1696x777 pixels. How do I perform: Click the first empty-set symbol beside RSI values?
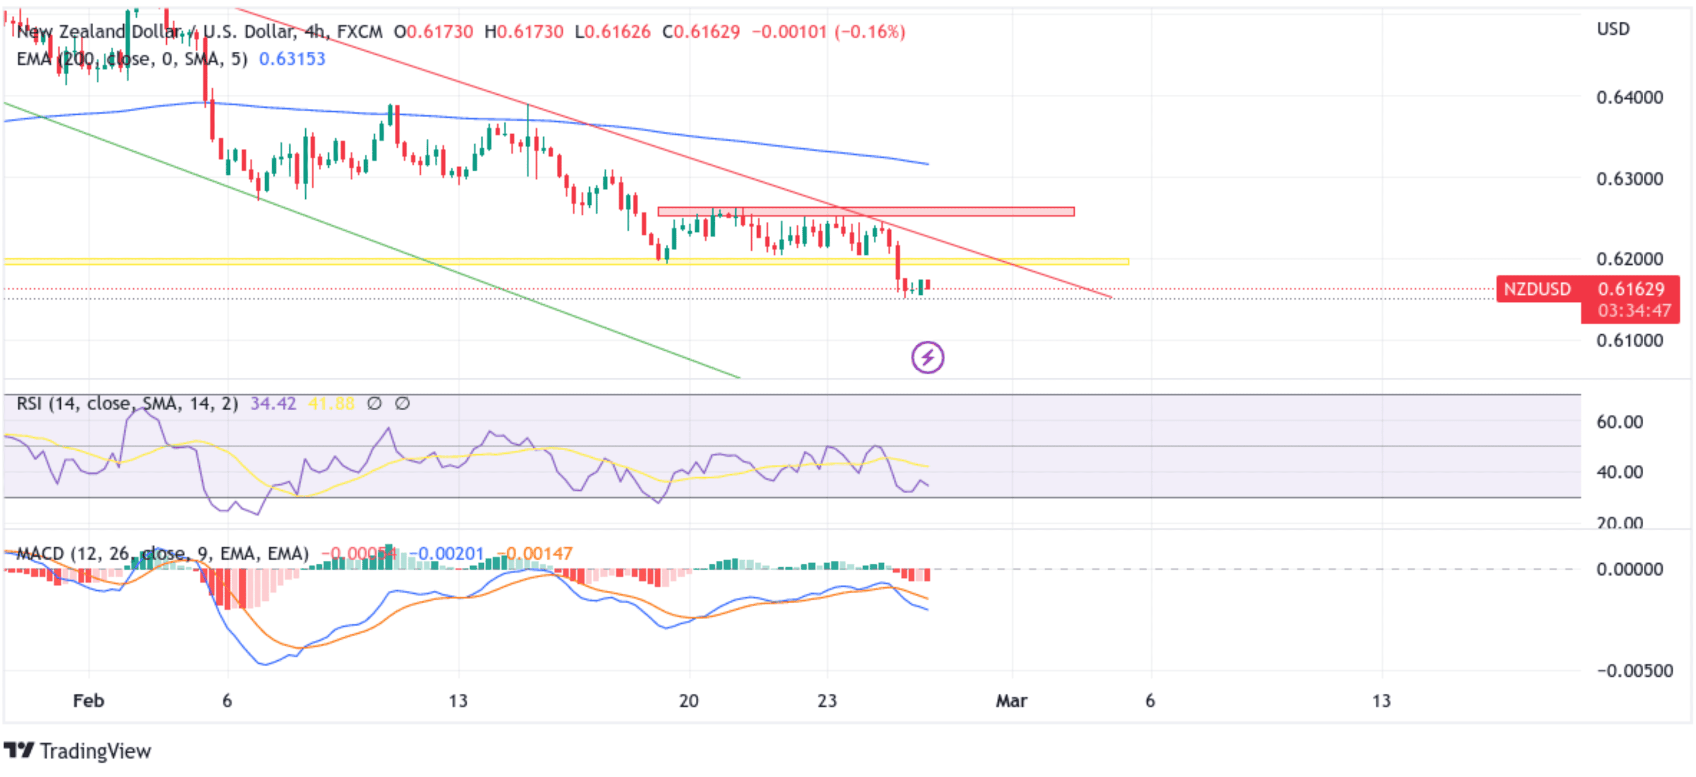tap(374, 403)
